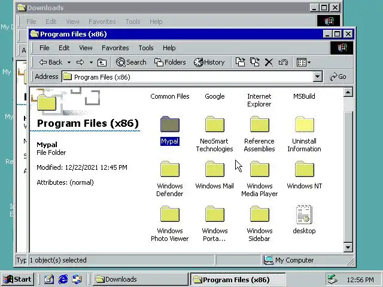Click the address bar path field
The height and width of the screenshot is (287, 383).
187,77
